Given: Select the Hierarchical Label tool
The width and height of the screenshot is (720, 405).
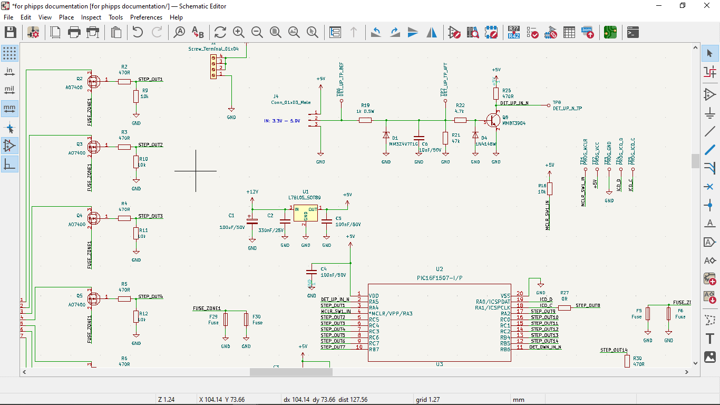Looking at the screenshot, I should click(x=709, y=261).
